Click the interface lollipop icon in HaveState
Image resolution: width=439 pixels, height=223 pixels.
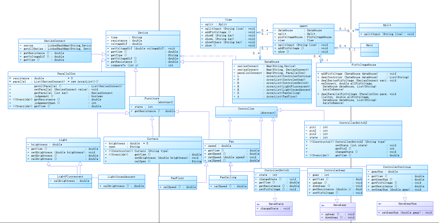(x=259, y=204)
